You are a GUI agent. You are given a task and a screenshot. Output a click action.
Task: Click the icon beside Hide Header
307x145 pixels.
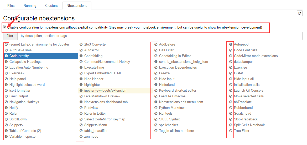(81, 79)
